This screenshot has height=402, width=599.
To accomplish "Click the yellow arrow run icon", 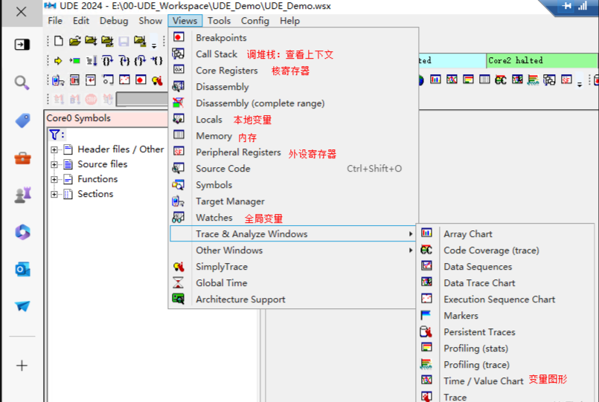I will (x=58, y=60).
